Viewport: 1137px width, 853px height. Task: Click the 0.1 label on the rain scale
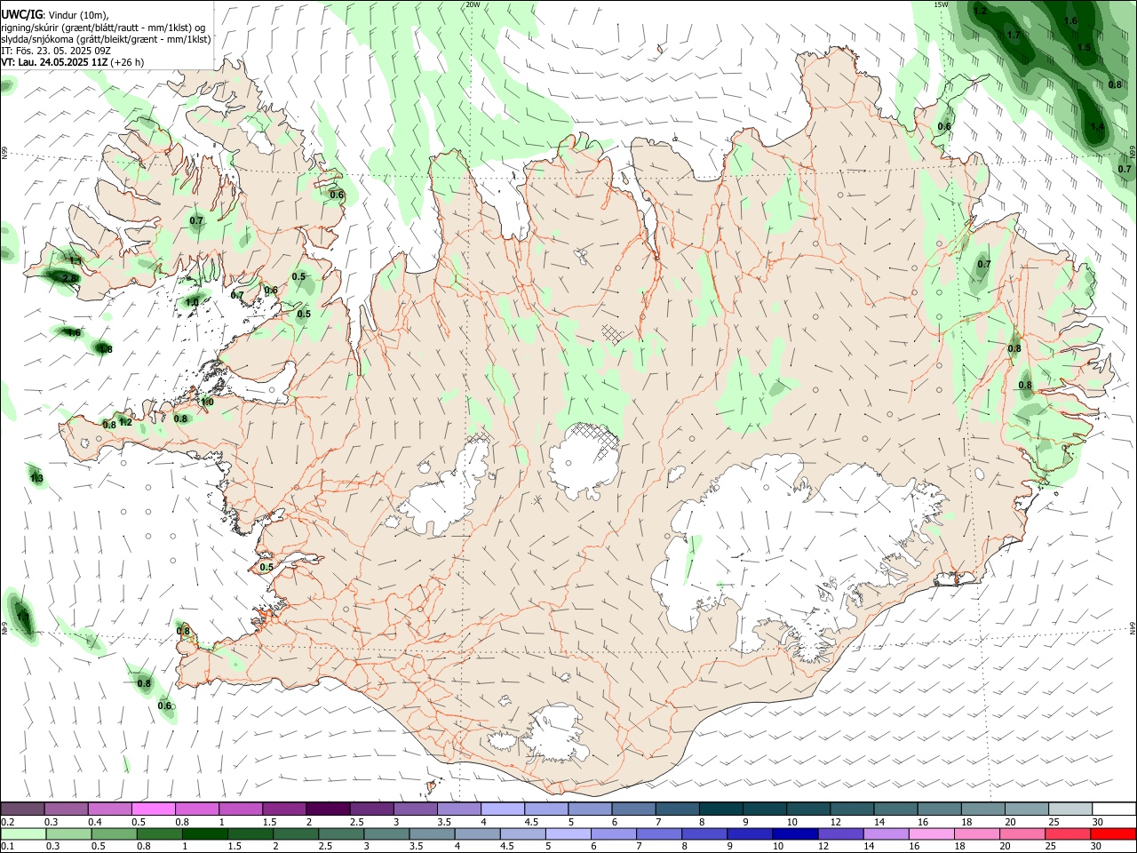tap(7, 847)
